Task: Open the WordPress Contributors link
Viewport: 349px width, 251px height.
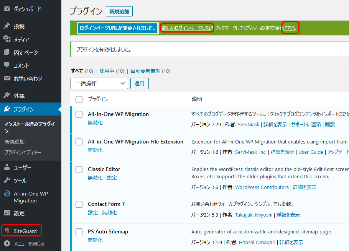Action: pyautogui.click(x=262, y=187)
